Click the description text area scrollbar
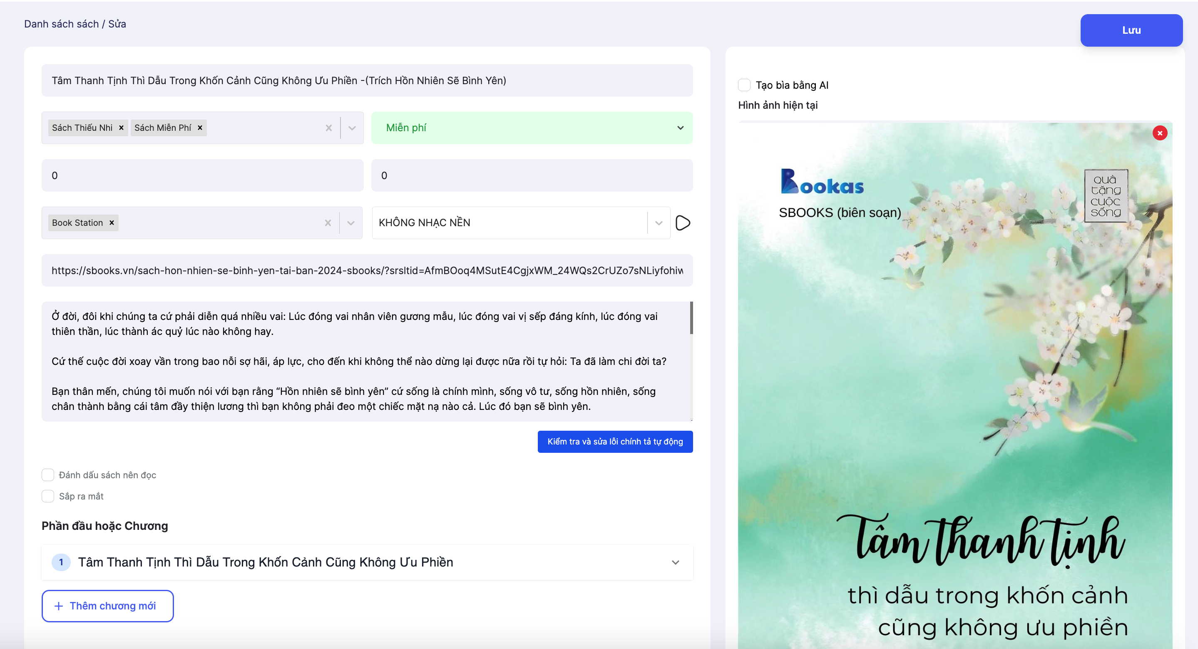Image resolution: width=1198 pixels, height=649 pixels. pos(691,318)
